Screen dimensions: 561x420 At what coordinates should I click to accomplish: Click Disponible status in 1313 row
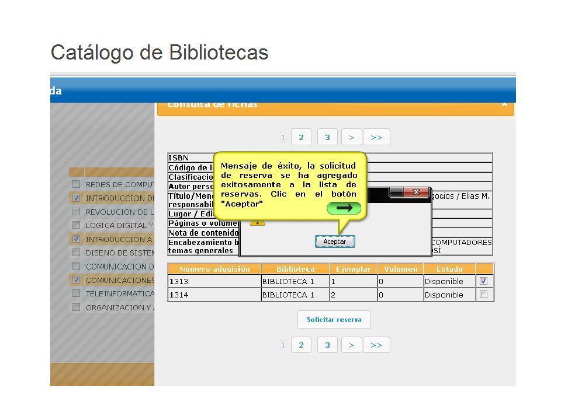pos(444,281)
